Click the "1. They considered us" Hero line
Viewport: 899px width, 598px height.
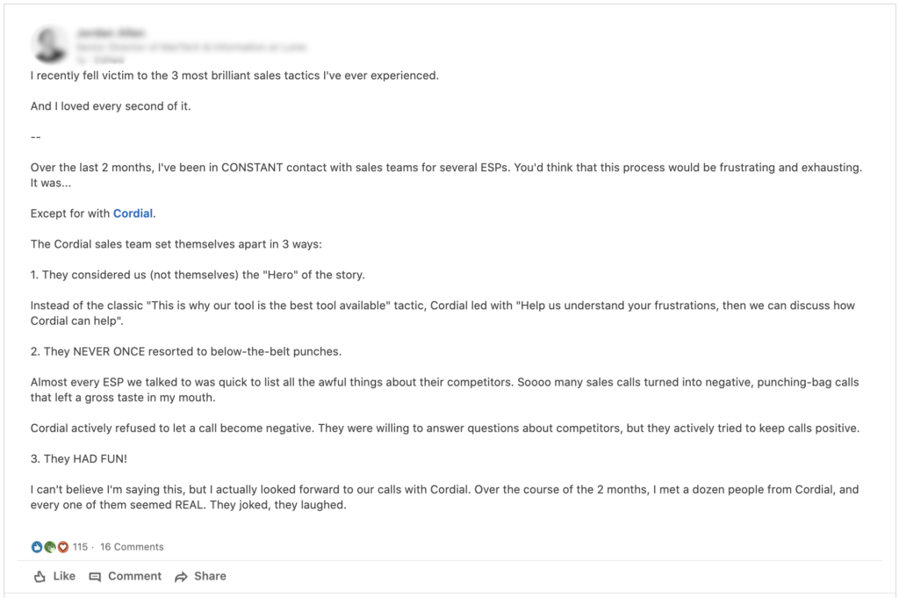pyautogui.click(x=198, y=275)
